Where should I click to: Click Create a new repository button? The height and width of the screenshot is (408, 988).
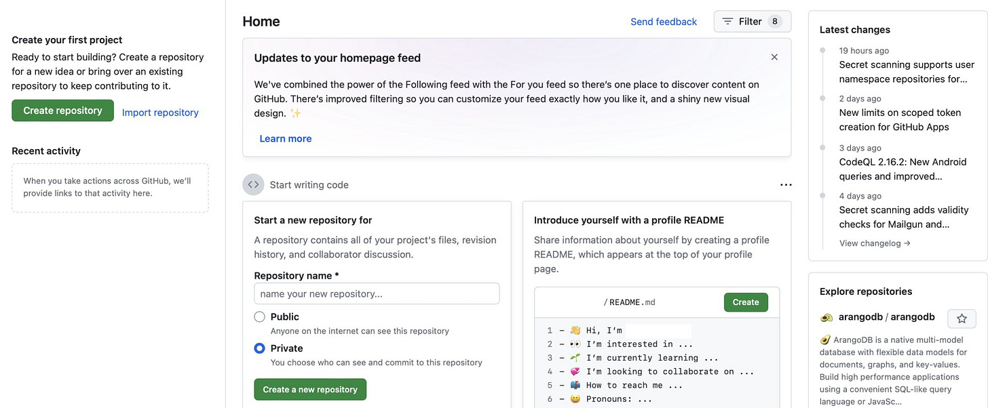click(310, 390)
